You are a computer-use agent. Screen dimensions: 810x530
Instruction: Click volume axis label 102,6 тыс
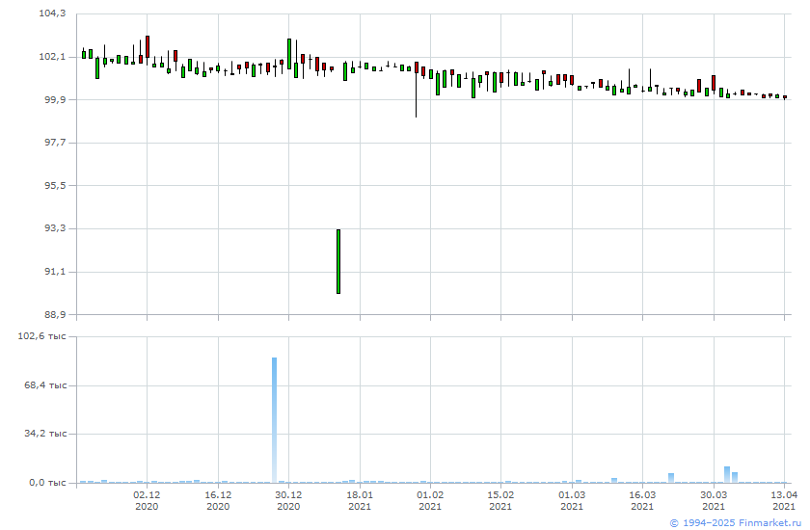click(41, 336)
